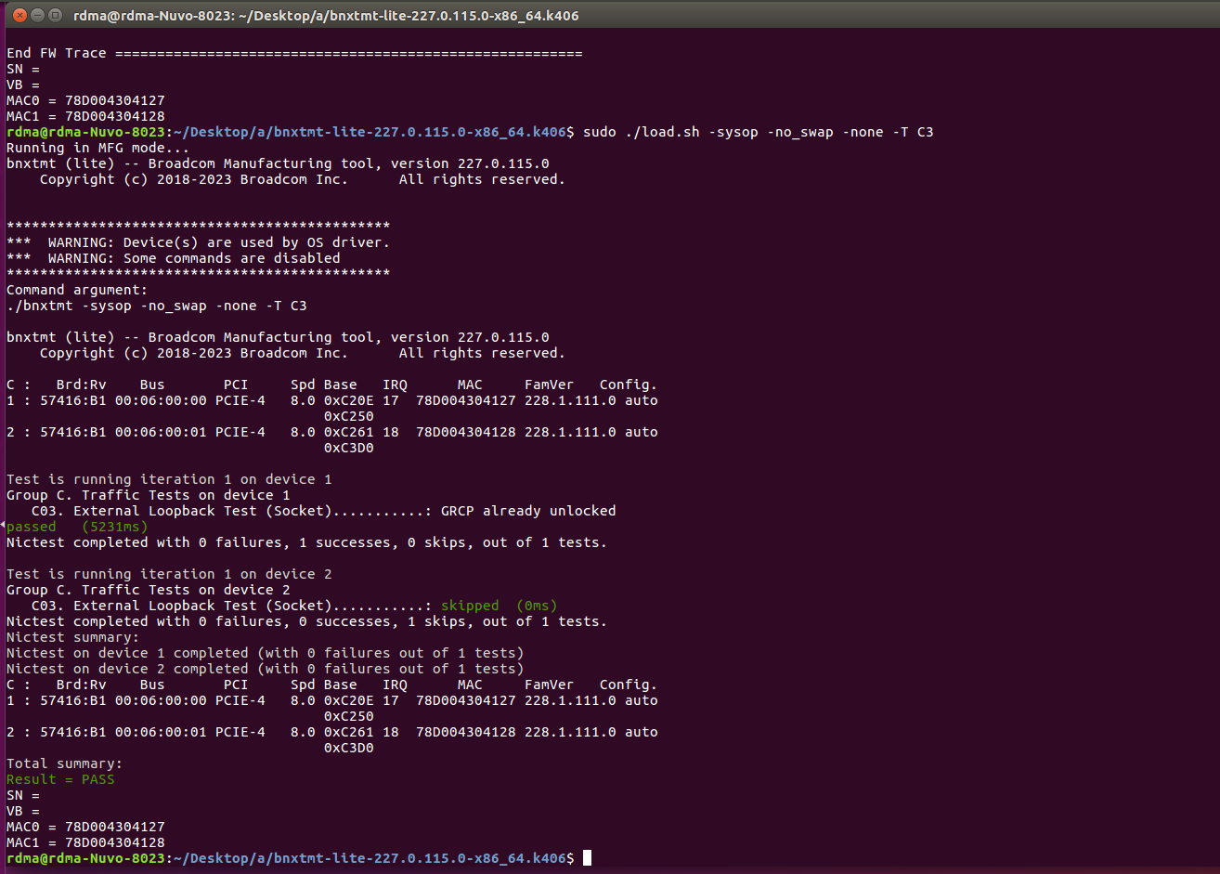Click the cursor block at final prompt
The width and height of the screenshot is (1220, 874).
tap(587, 858)
